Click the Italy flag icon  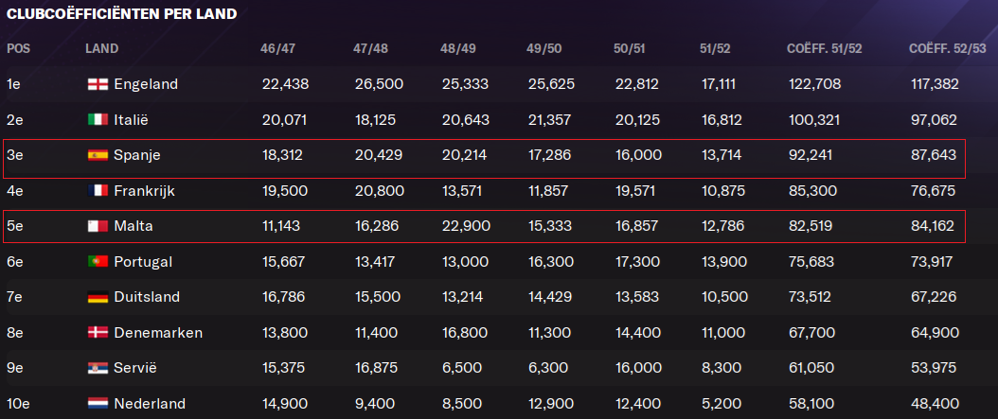click(x=98, y=119)
